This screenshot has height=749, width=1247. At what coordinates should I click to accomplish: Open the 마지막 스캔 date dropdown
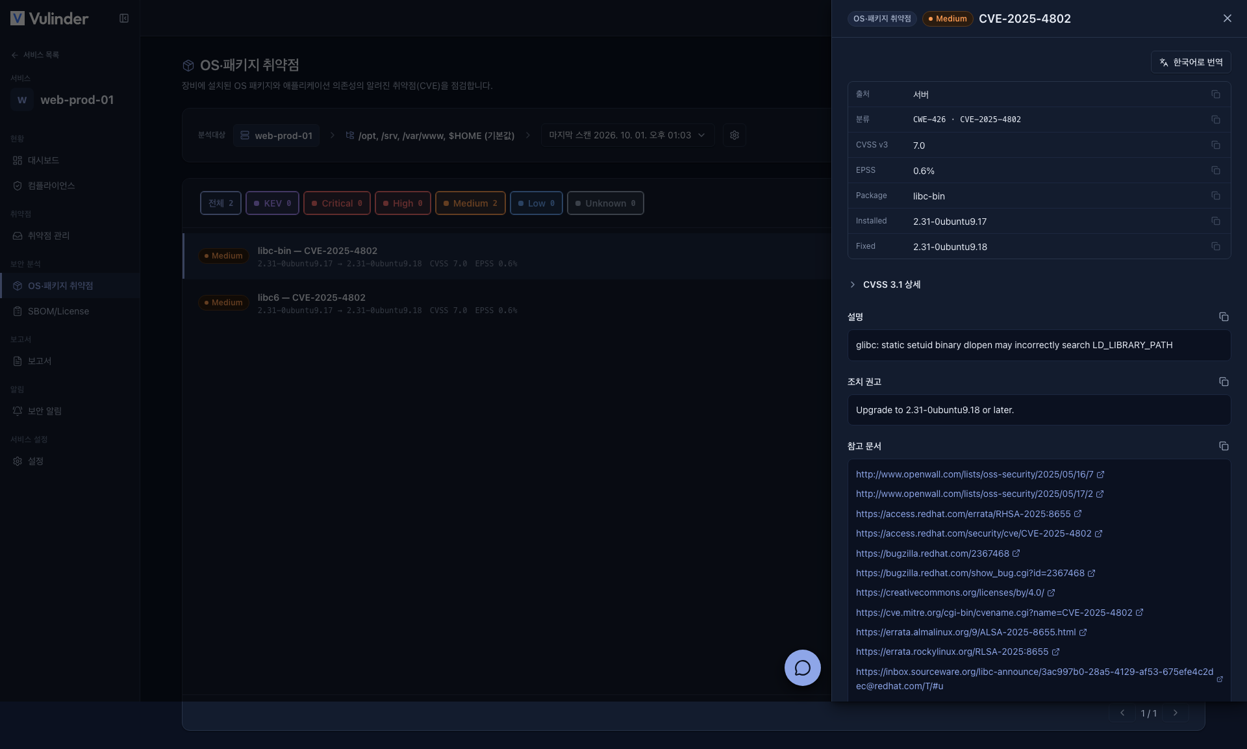pos(627,135)
